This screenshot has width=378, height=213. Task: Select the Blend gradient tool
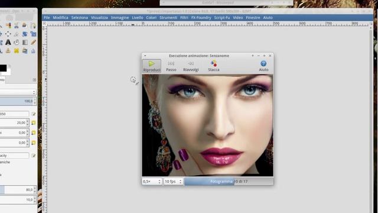25,42
